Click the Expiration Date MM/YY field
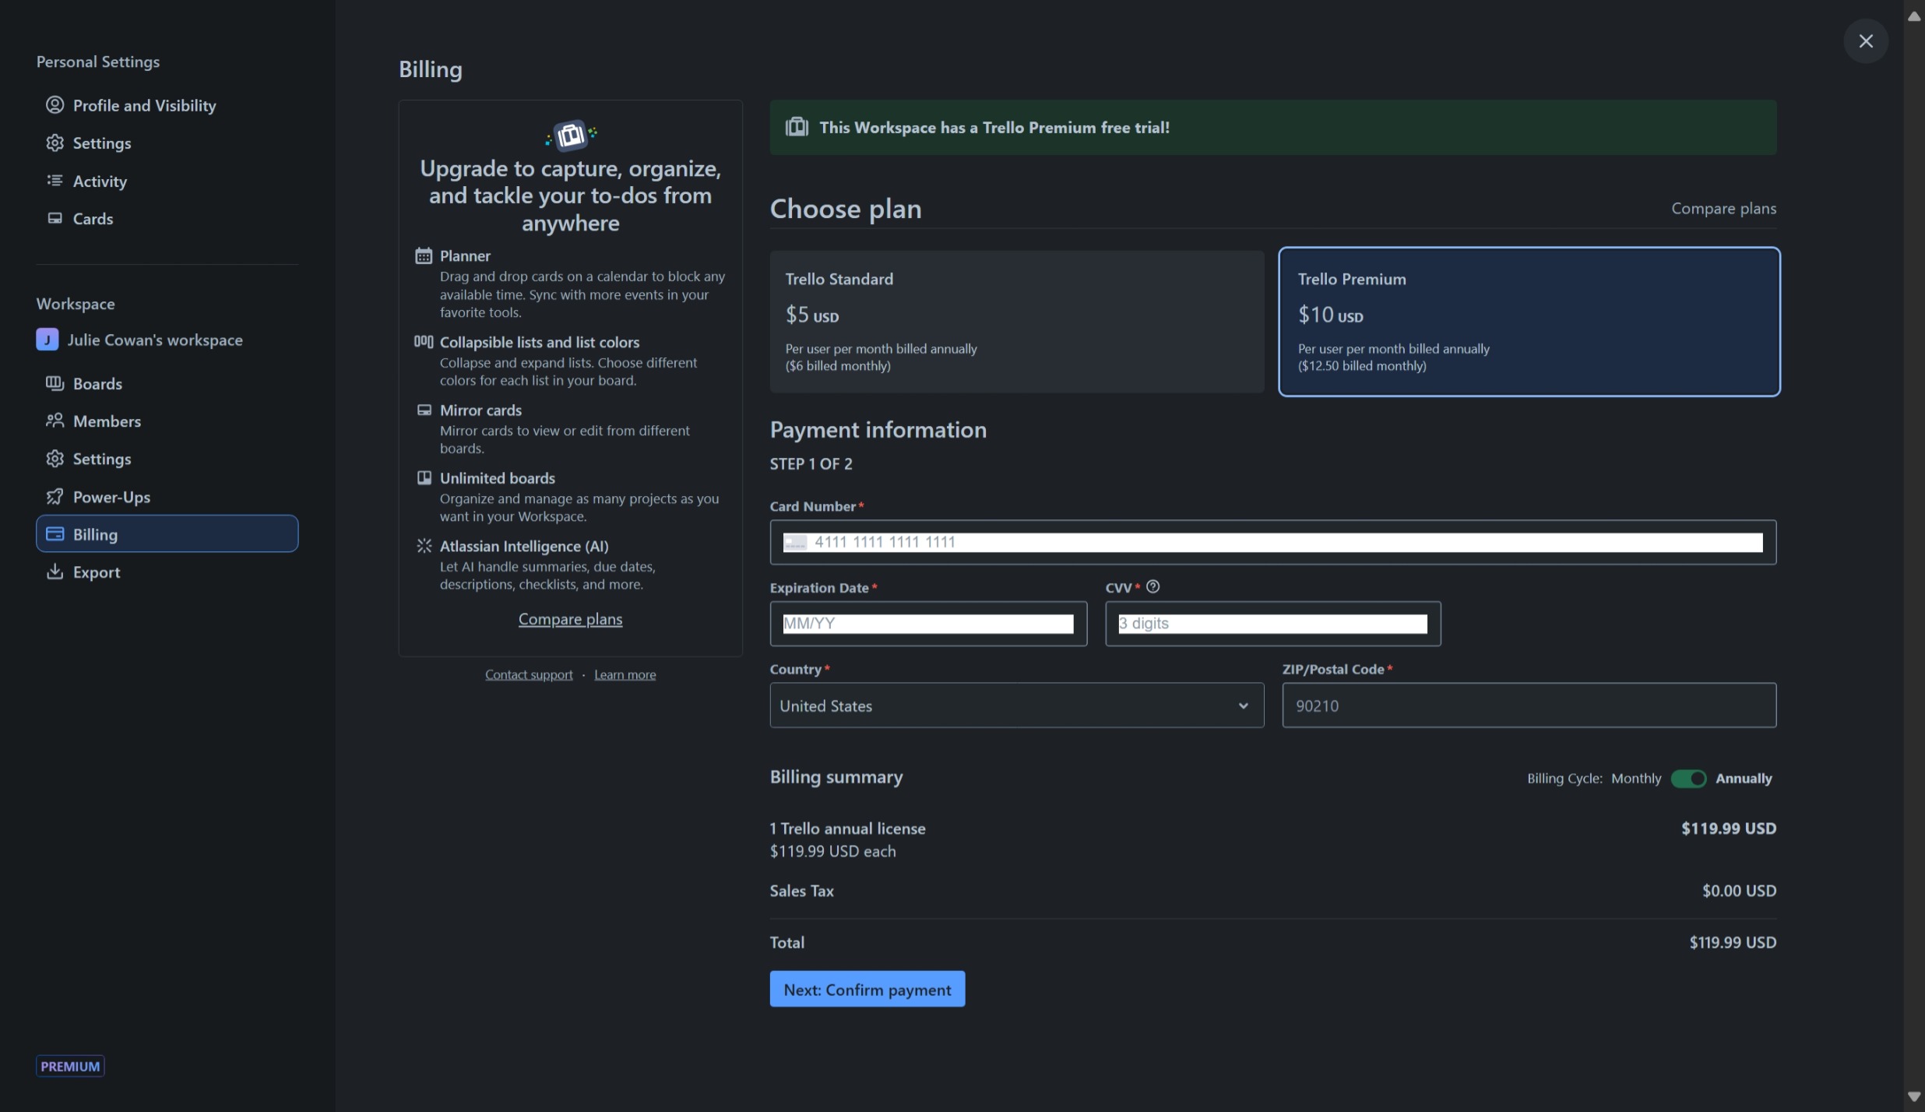 (928, 624)
